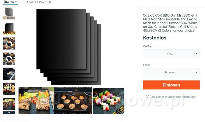205x122 pixels.
Task: Select the gray mats stack thumbnail
Action: [9, 13]
